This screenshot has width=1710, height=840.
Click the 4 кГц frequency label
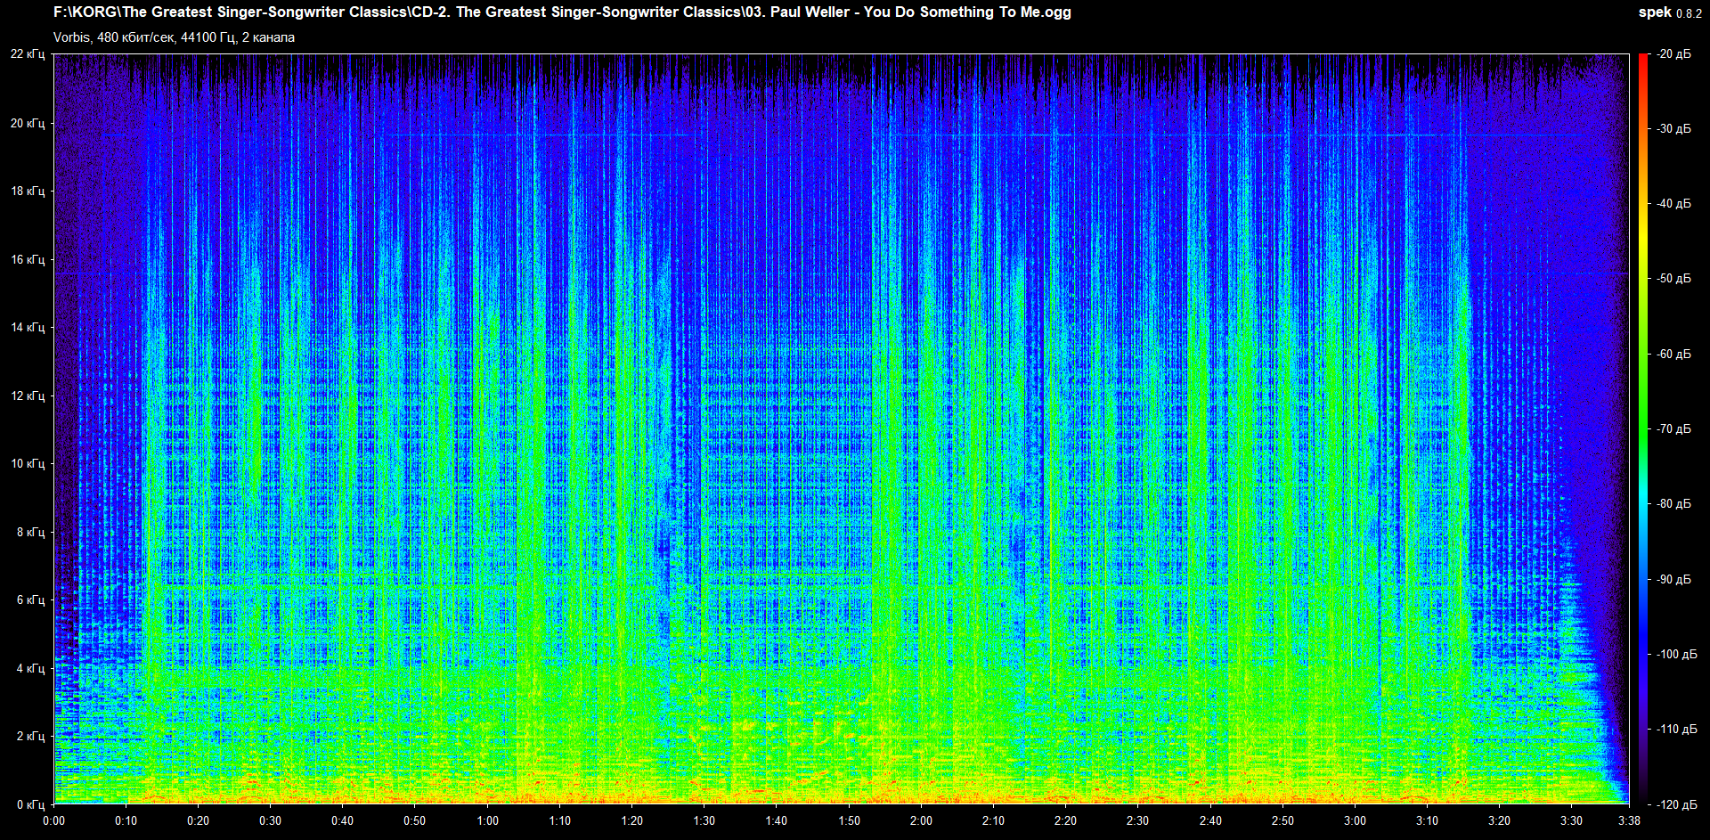[30, 668]
